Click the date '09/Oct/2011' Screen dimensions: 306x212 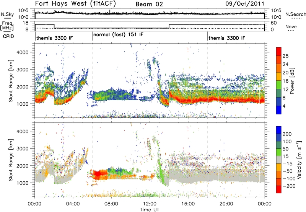pyautogui.click(x=245, y=4)
